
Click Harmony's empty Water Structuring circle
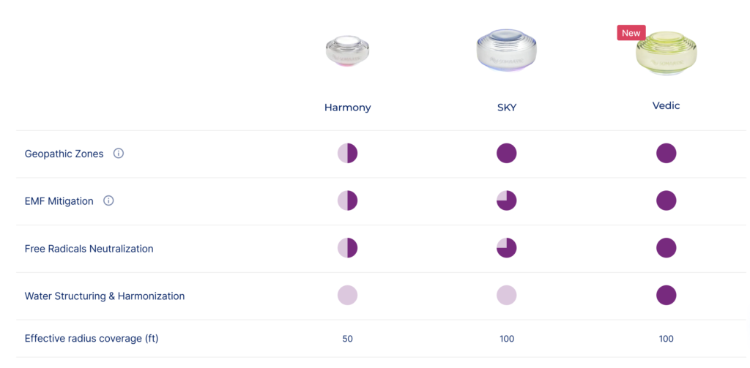[x=348, y=296]
